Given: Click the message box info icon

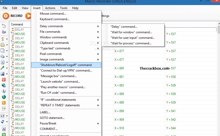Looking at the screenshot, I should pos(4,91).
